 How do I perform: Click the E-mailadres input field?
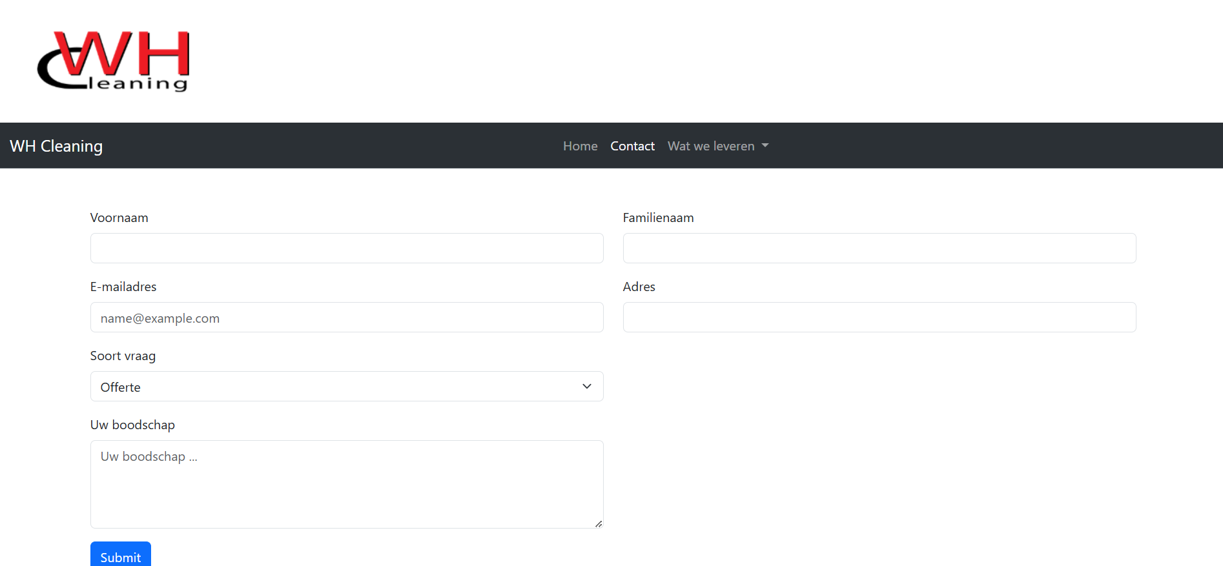tap(347, 318)
